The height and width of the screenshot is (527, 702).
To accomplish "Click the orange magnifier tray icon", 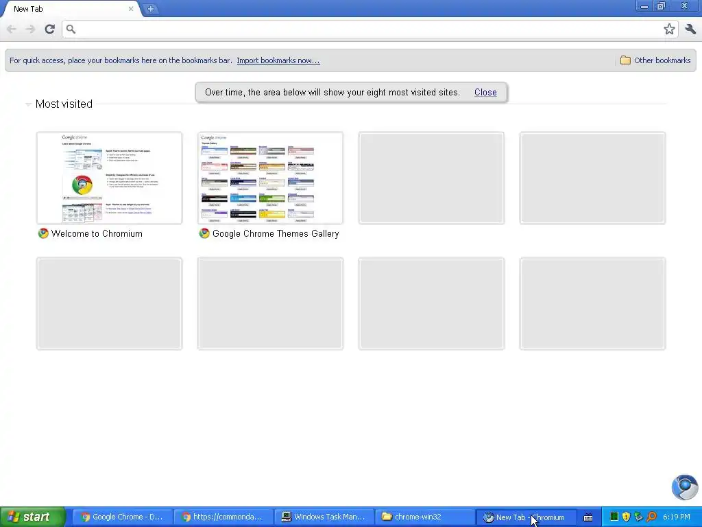I will 651,517.
